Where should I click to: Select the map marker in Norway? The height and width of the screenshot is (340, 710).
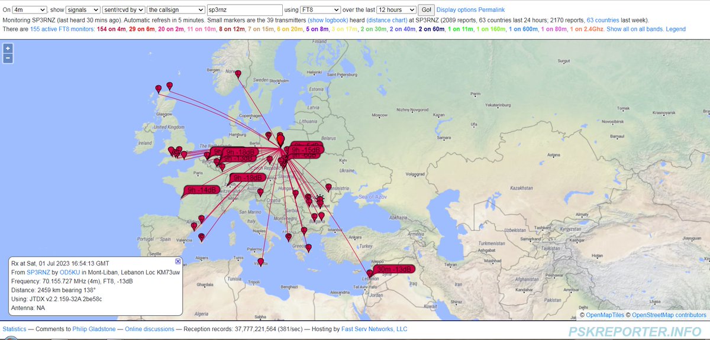(238, 75)
